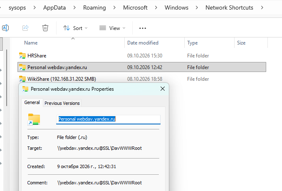Click the File folder (.ru) type value
Viewport: 282px width, 191px height.
(x=72, y=137)
